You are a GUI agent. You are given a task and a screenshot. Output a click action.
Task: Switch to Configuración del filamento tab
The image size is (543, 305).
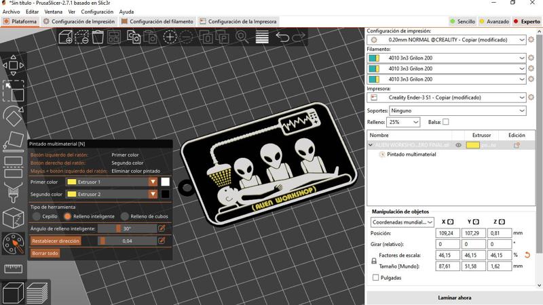pyautogui.click(x=160, y=22)
